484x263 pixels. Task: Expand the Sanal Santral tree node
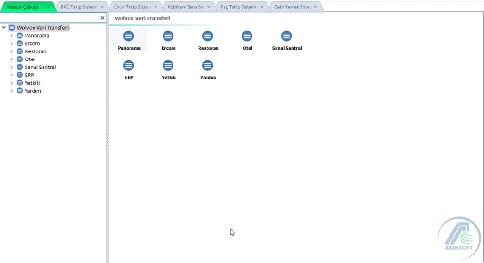point(12,67)
